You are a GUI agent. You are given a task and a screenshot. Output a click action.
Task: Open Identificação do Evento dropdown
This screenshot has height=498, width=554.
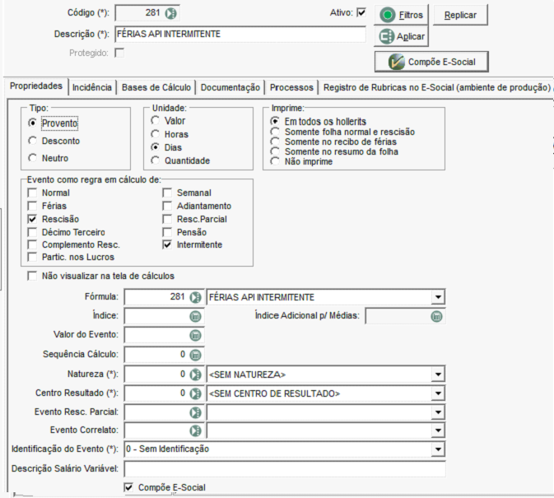(x=438, y=449)
